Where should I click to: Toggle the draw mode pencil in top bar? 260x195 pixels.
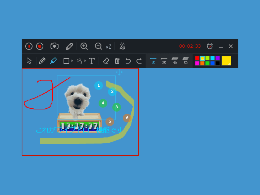[69, 46]
